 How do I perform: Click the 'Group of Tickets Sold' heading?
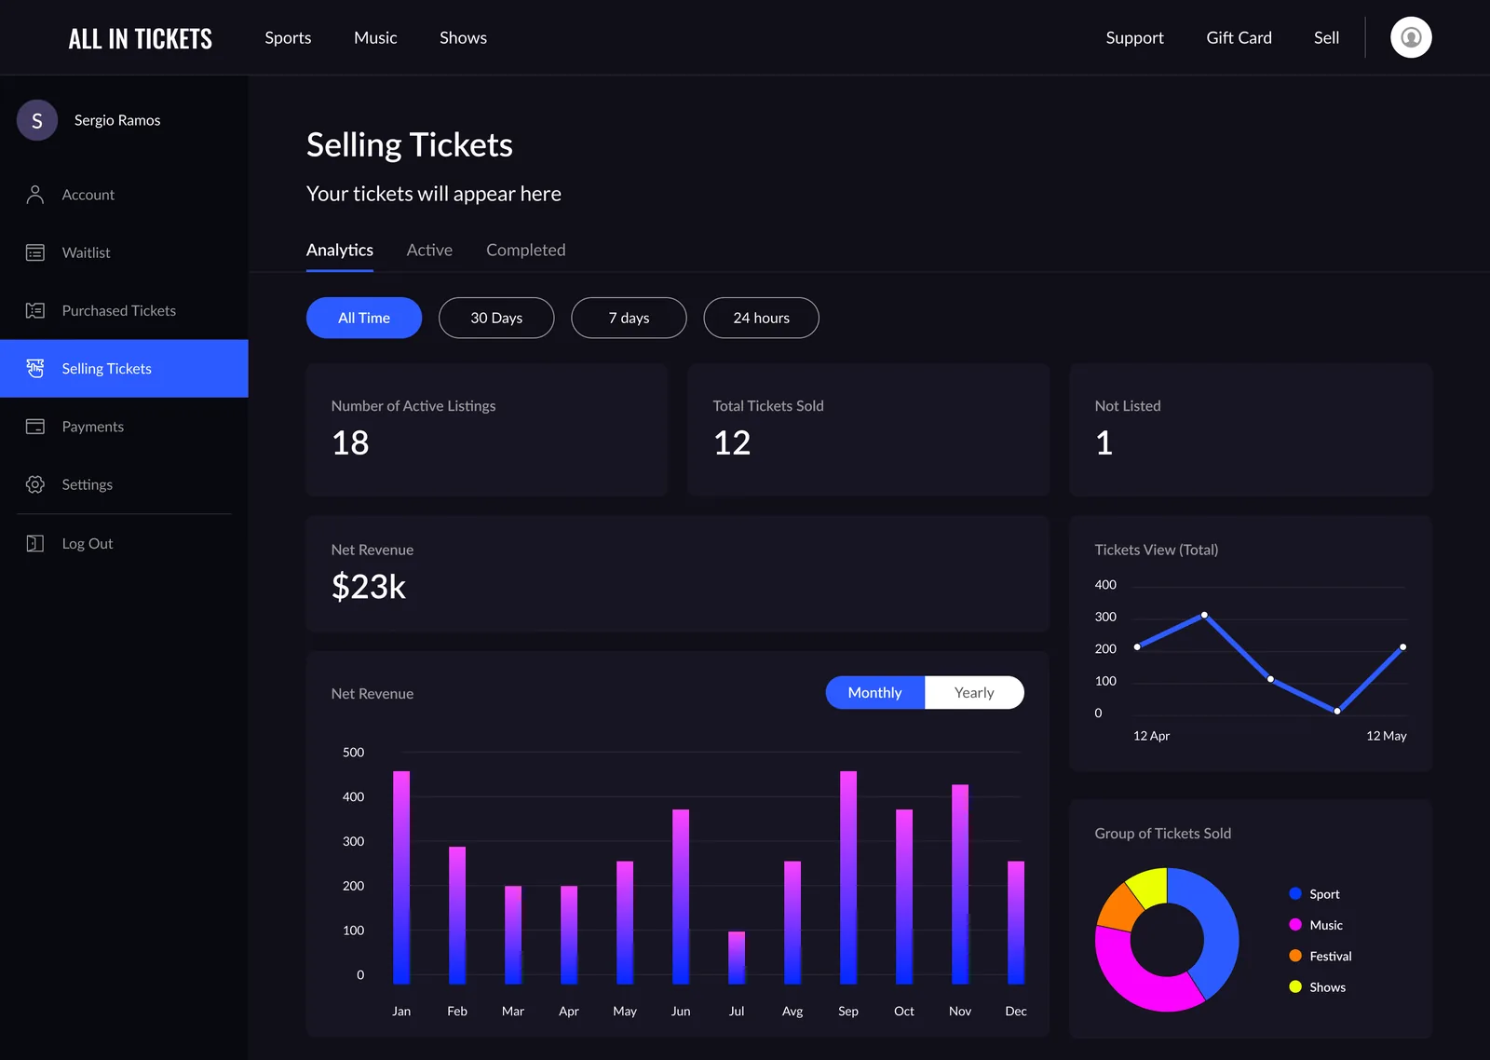coord(1163,834)
